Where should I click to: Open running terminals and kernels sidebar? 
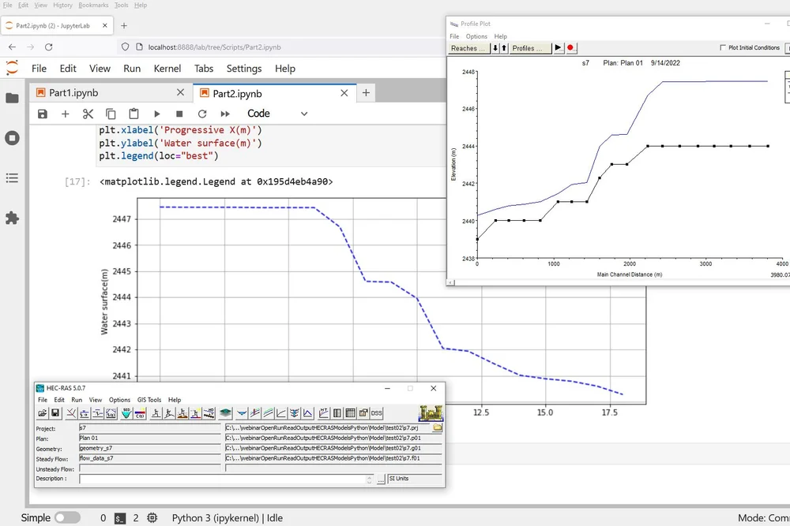(x=12, y=138)
